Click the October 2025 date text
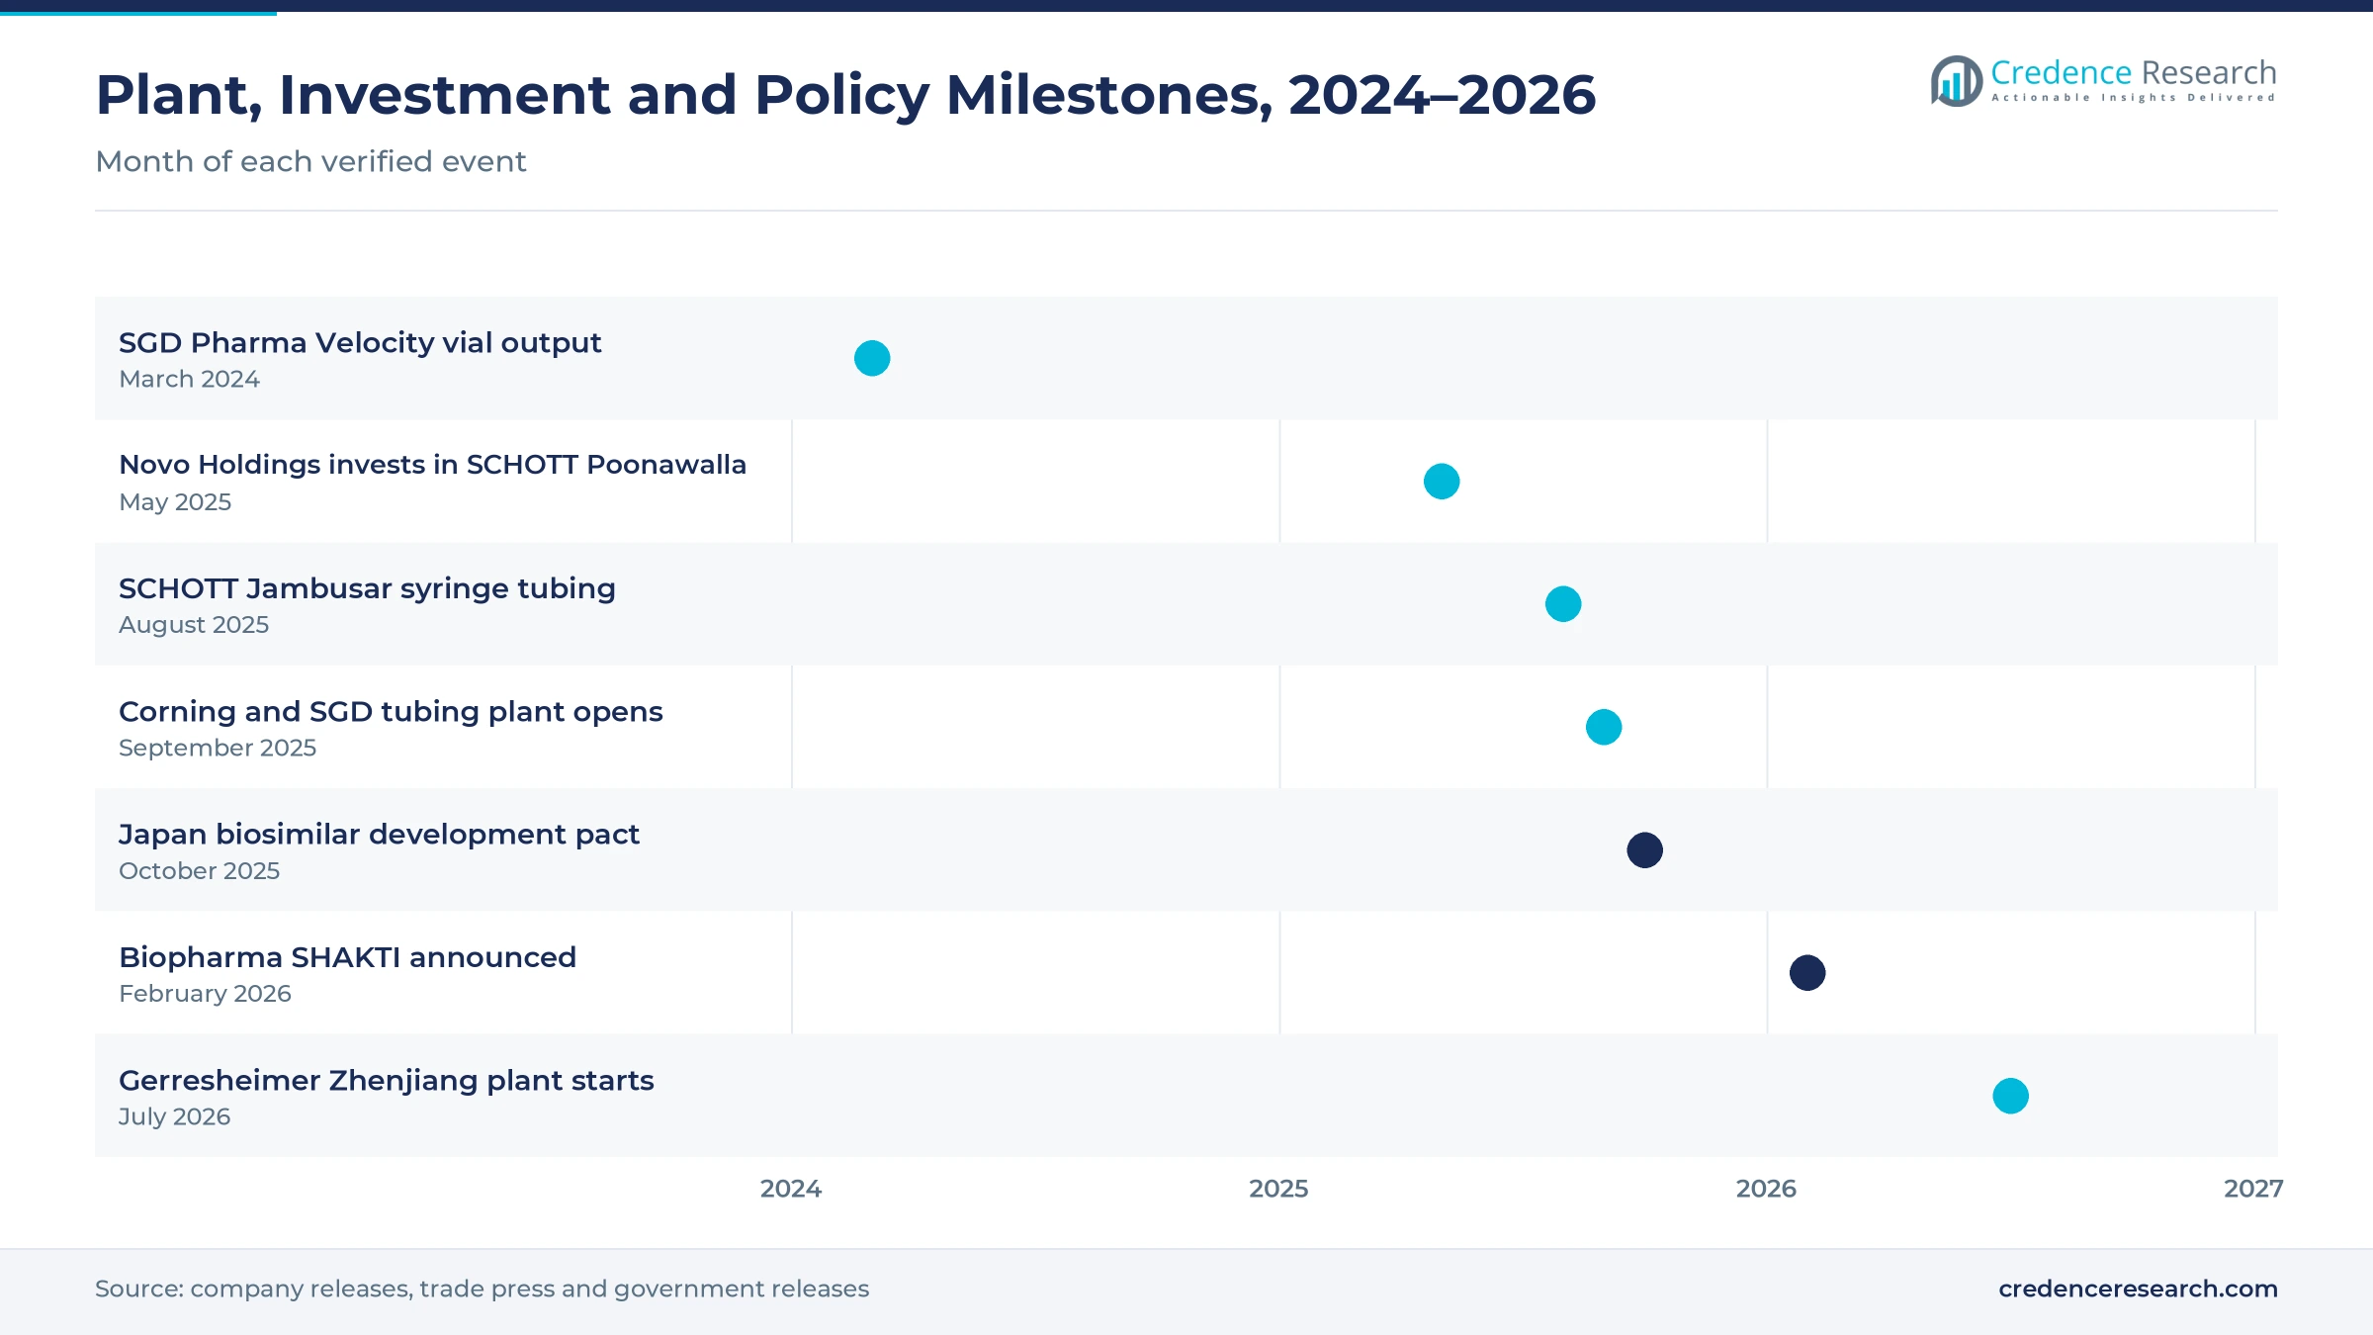The image size is (2373, 1335). pos(199,871)
